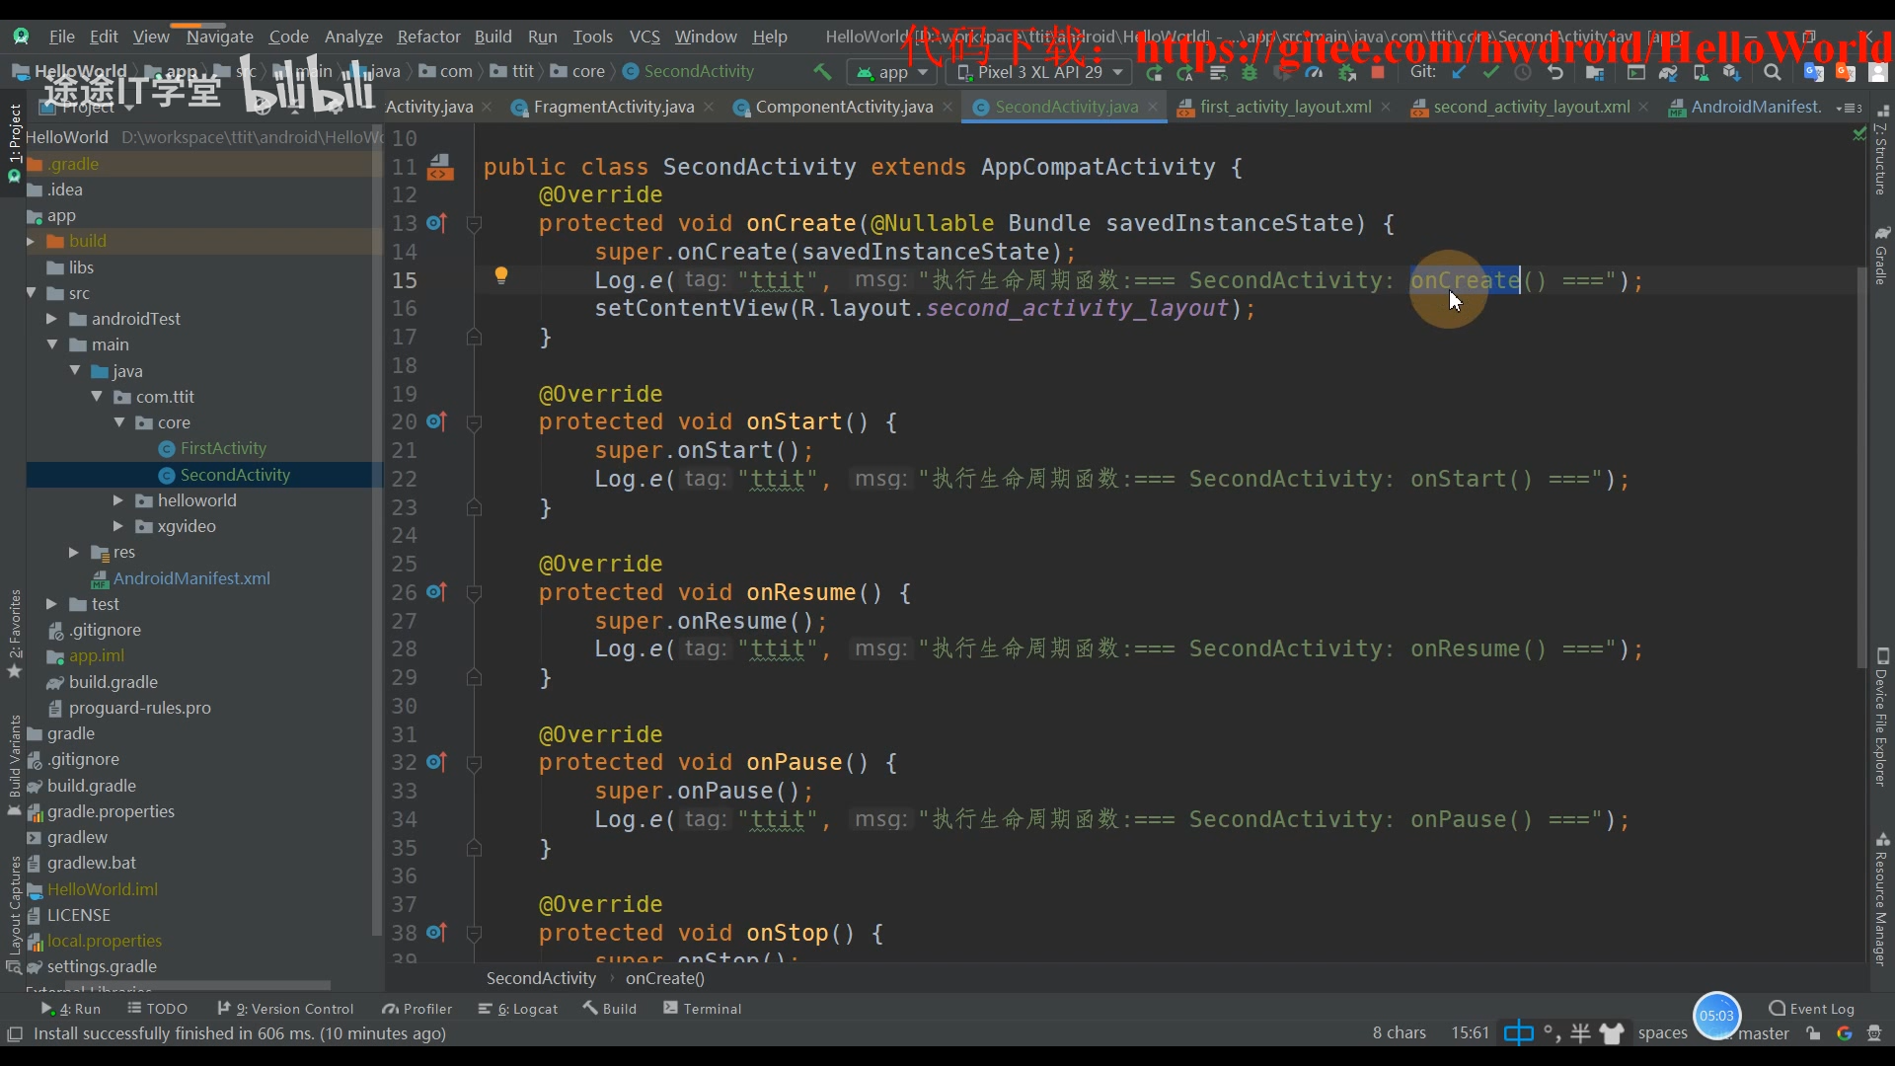
Task: Collapse the main folder
Action: tap(51, 344)
